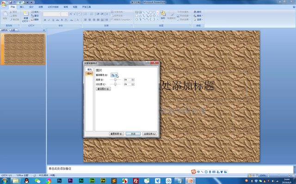The height and width of the screenshot is (184, 296).
Task: Open Dreamweaver from the taskbar
Action: point(92,181)
